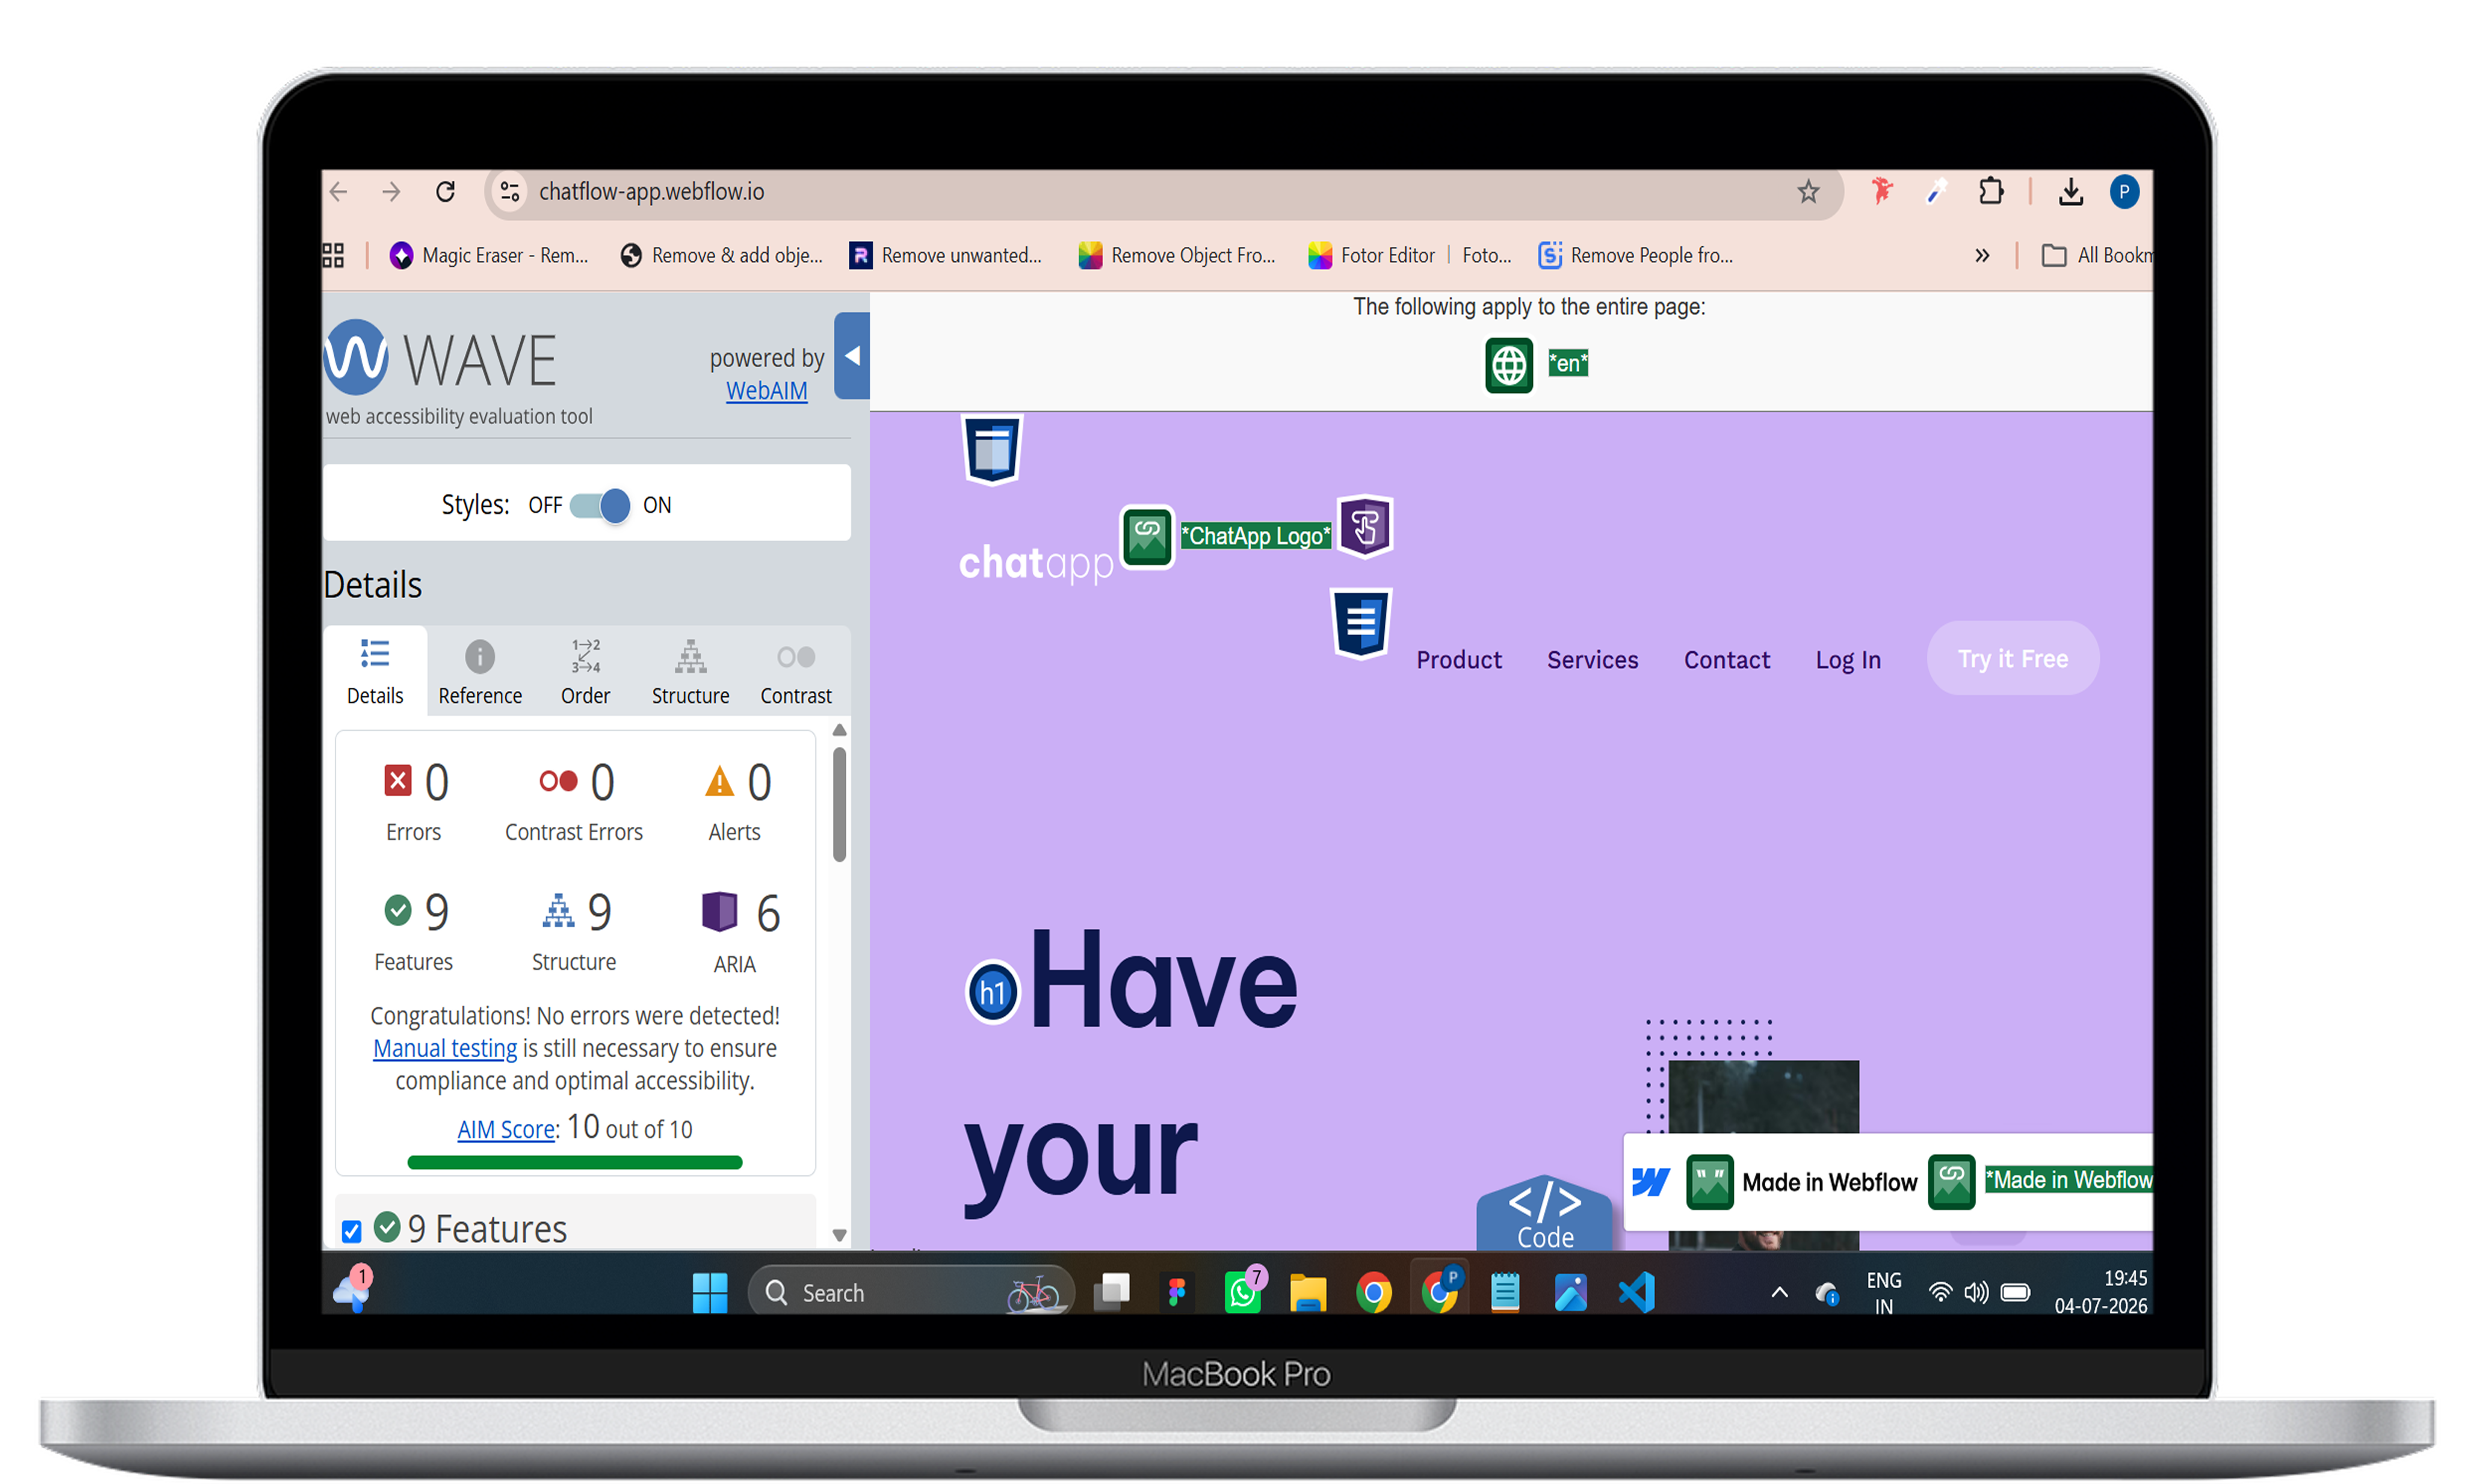Open the Product nav menu item
Image resolution: width=2475 pixels, height=1484 pixels.
tap(1459, 660)
